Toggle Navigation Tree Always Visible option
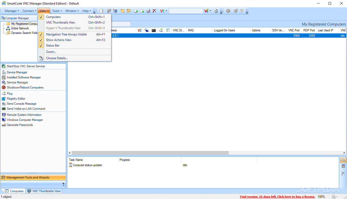Screen dimensions: 347x199 [75, 34]
